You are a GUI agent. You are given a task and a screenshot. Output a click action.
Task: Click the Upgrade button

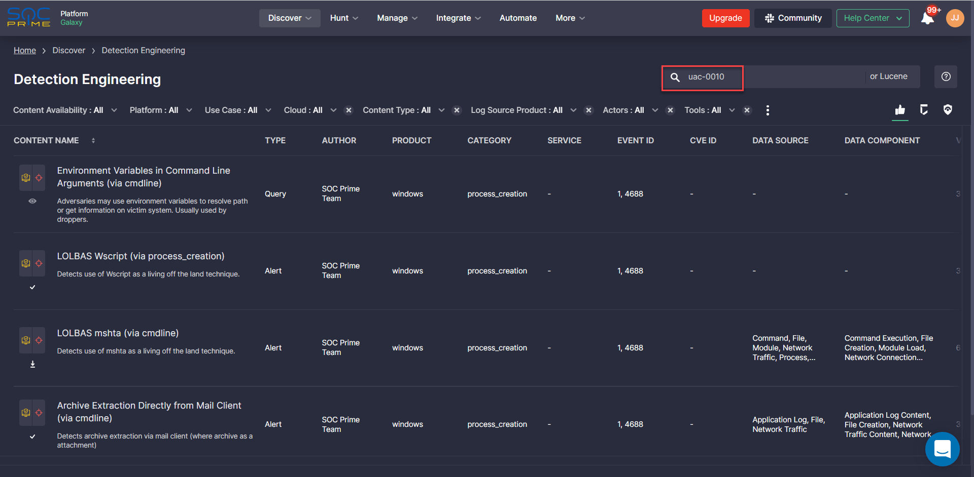pos(725,18)
